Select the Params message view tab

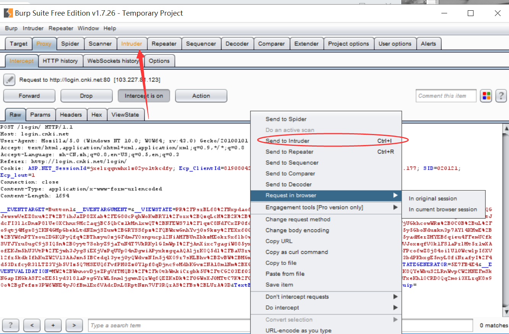(40, 115)
